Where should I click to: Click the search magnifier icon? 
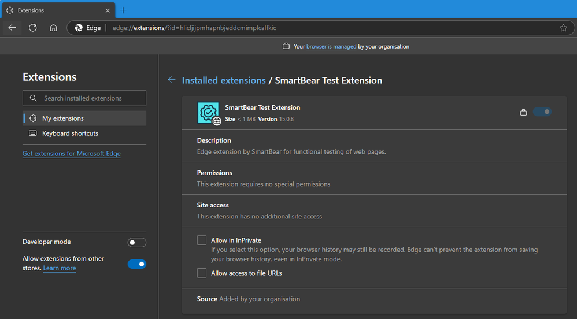coord(33,98)
